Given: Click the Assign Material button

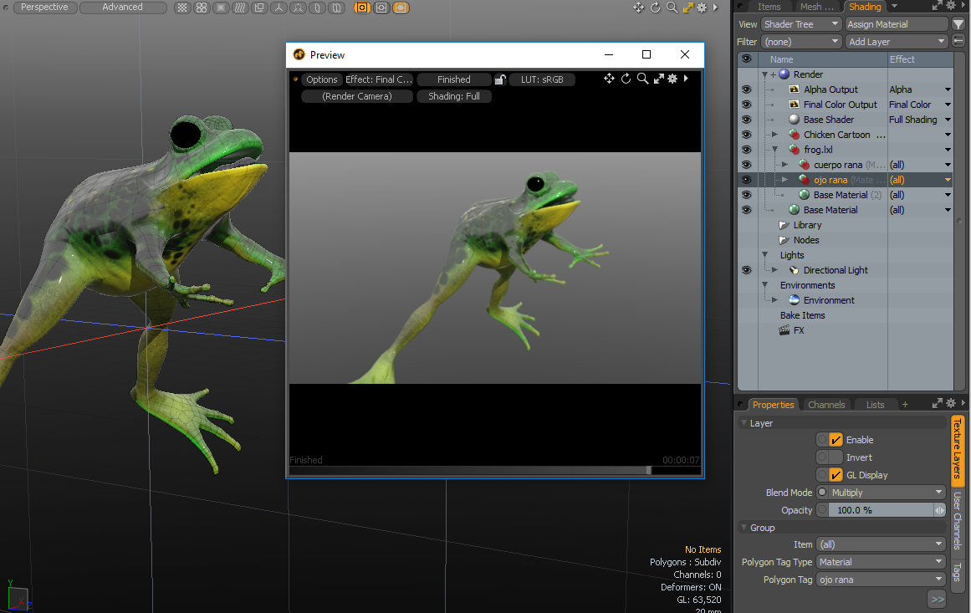Looking at the screenshot, I should 897,24.
